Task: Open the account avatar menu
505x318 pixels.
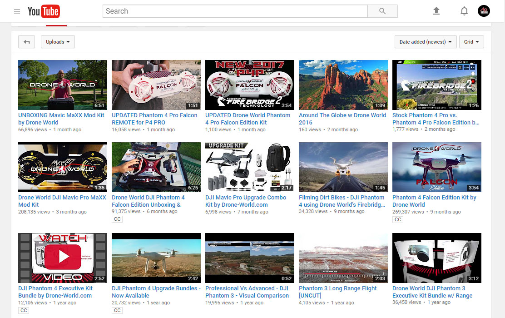Action: (484, 11)
